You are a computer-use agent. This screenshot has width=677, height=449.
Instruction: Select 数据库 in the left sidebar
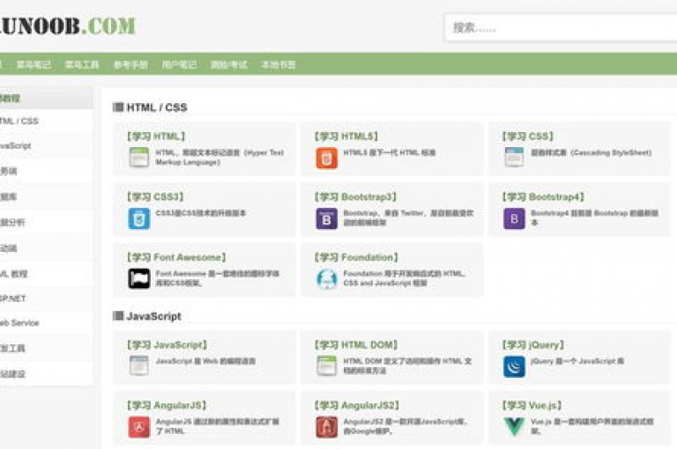coord(46,196)
